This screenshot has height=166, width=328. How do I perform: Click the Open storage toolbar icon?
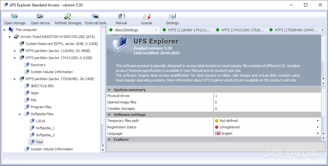point(15,16)
